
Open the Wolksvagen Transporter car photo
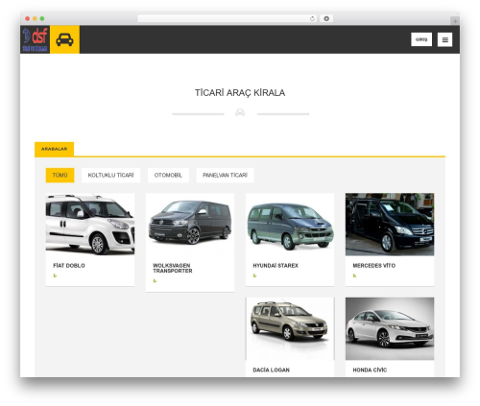(190, 225)
